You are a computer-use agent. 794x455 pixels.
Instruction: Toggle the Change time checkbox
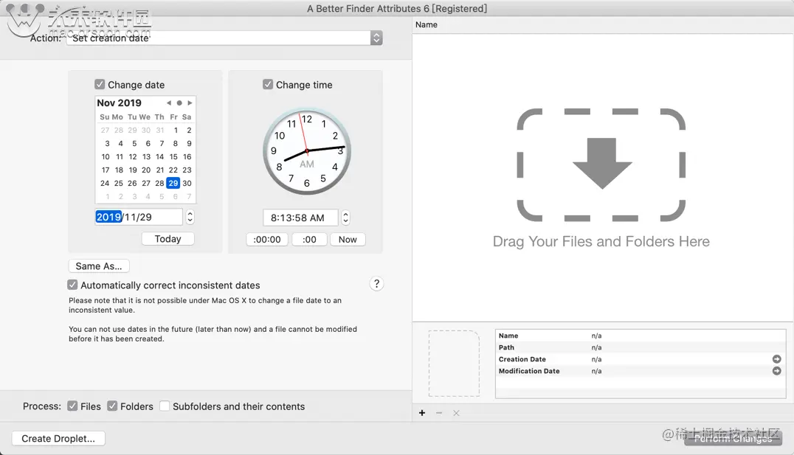click(268, 85)
